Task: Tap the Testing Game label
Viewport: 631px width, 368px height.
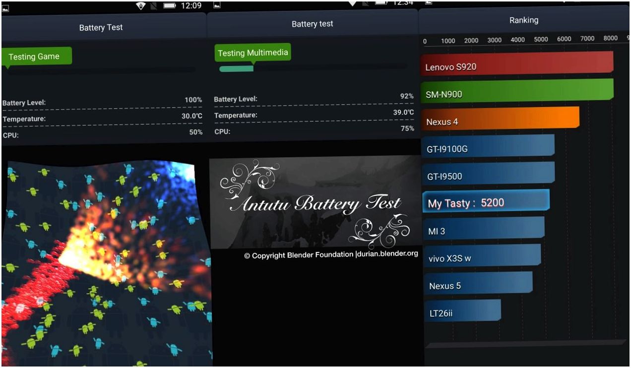Action: pyautogui.click(x=37, y=57)
